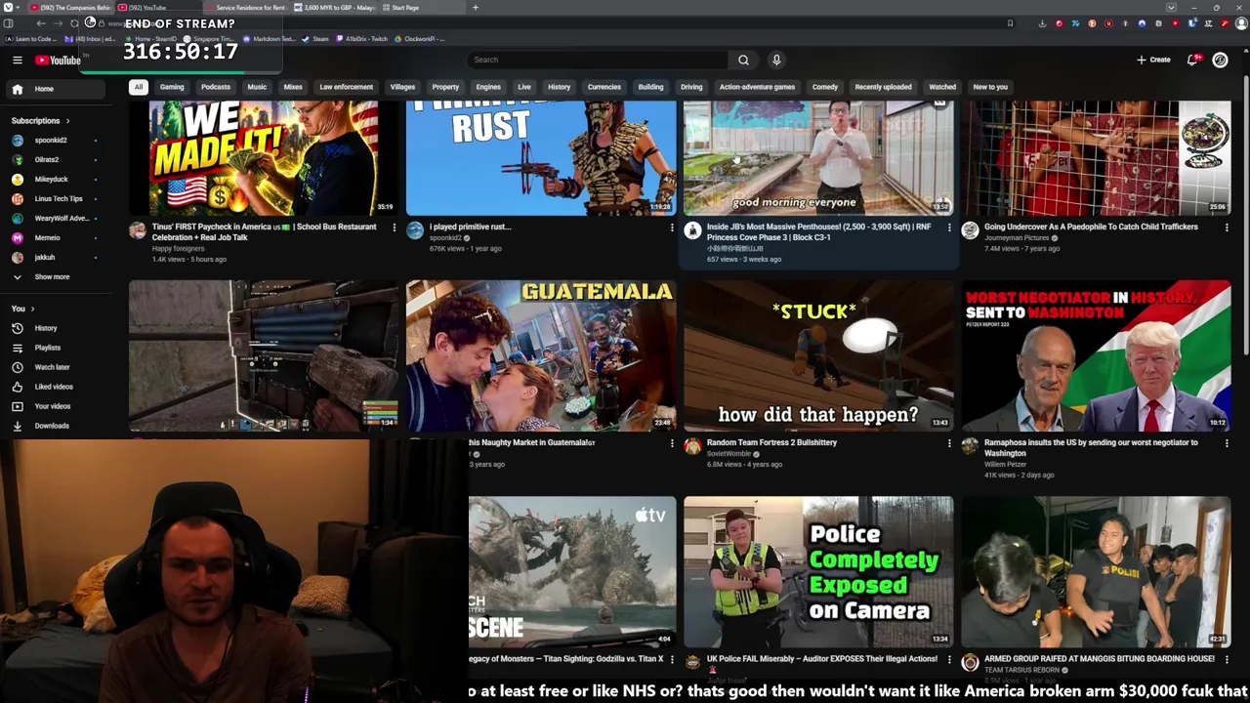
Task: Select the Action-adventure games filter chip
Action: (x=757, y=87)
